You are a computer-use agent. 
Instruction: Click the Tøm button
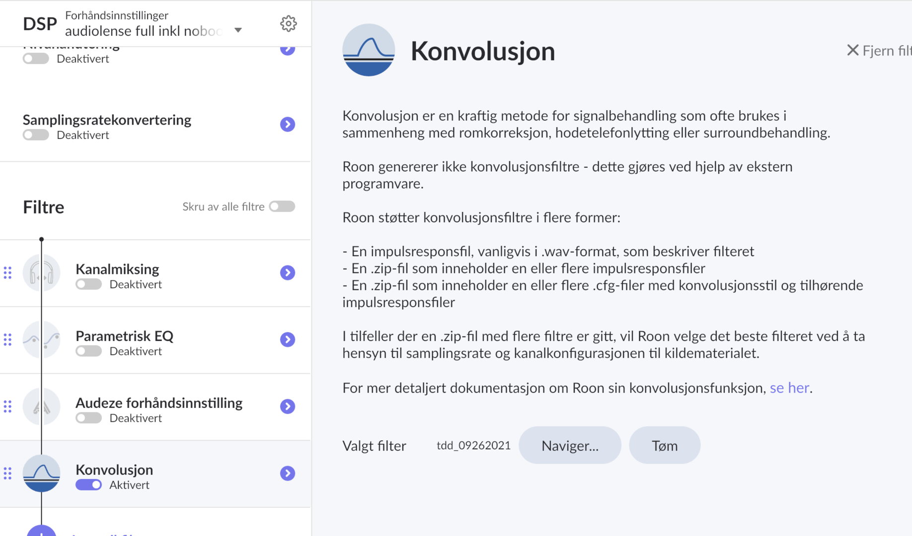(x=665, y=446)
